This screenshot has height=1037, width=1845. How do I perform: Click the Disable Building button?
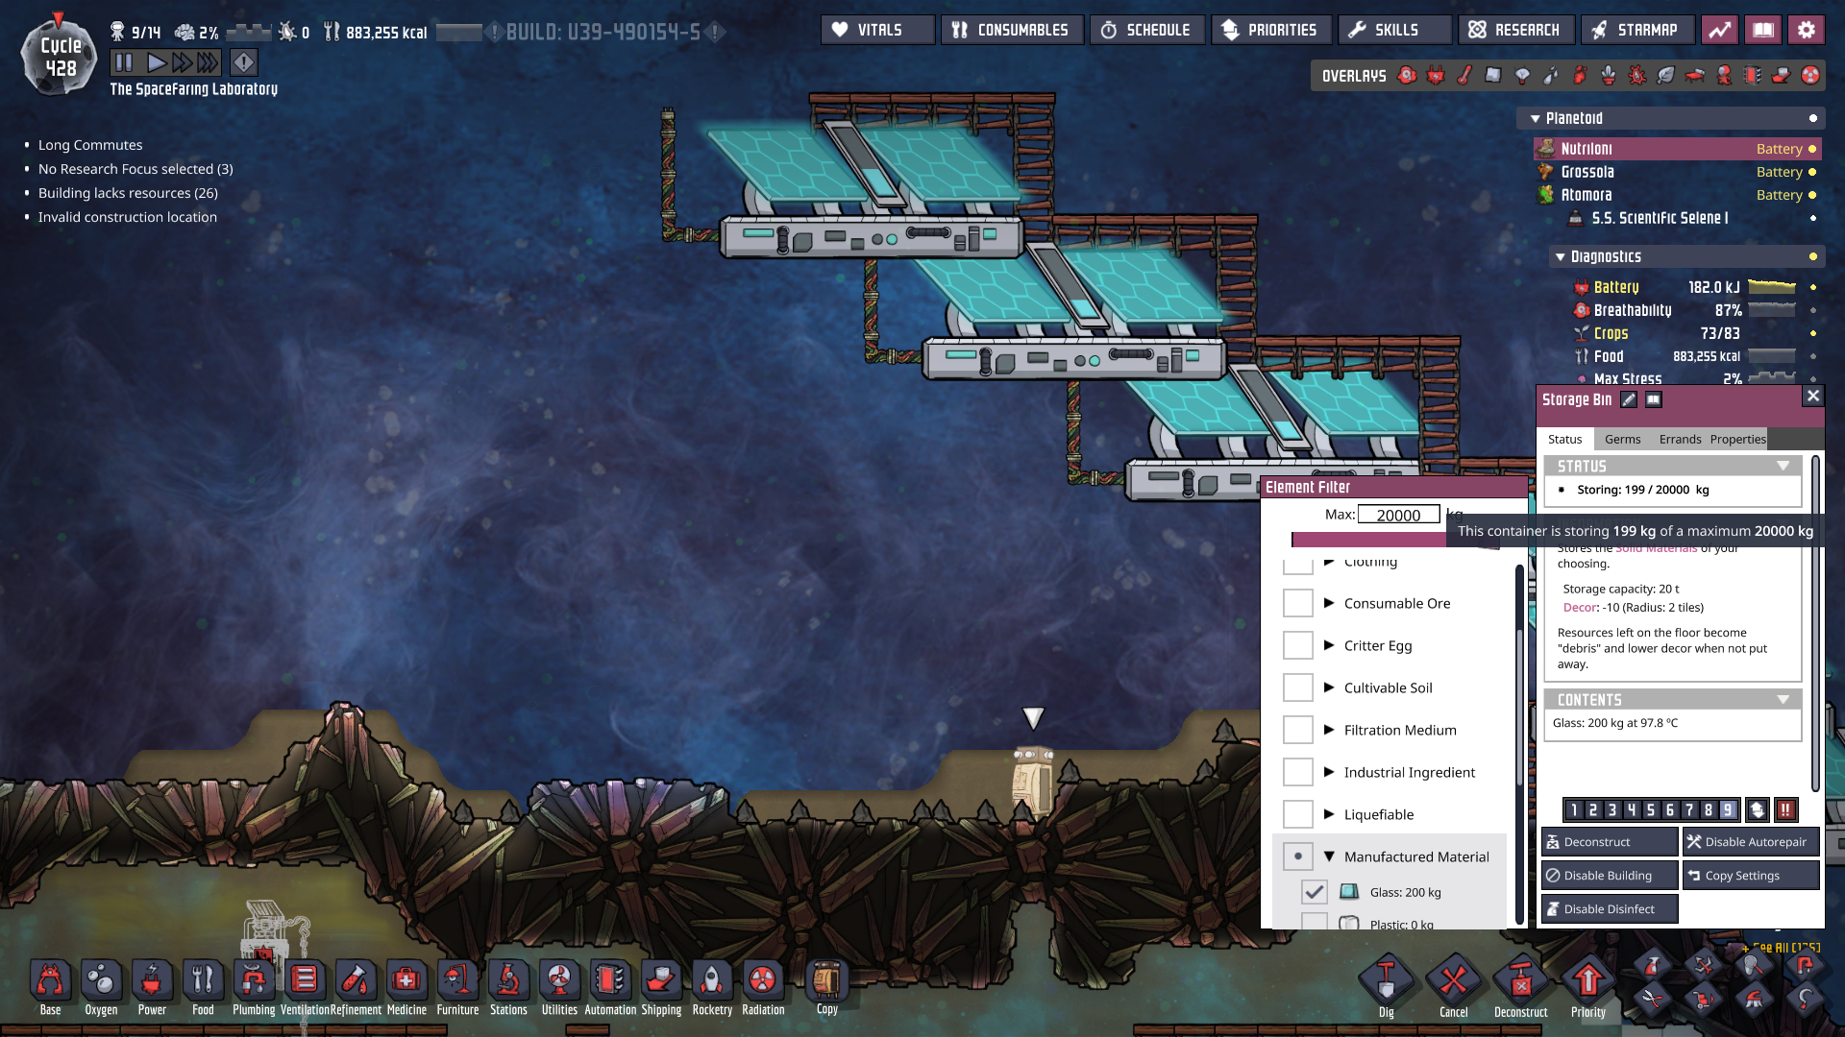pyautogui.click(x=1609, y=876)
